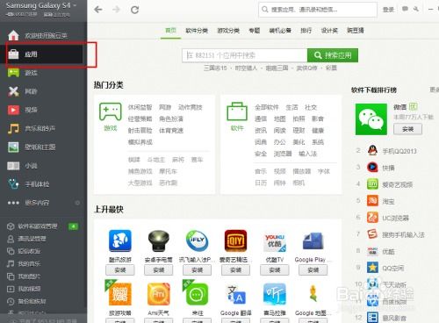
Task: Click the app search input field
Action: [x=245, y=55]
